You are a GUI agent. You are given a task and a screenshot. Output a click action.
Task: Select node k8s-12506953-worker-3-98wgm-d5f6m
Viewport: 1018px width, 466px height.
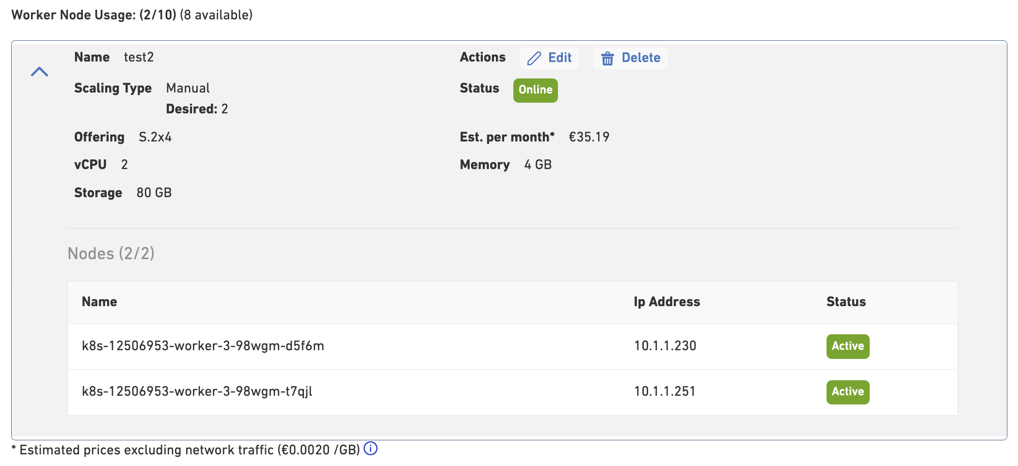pos(203,346)
